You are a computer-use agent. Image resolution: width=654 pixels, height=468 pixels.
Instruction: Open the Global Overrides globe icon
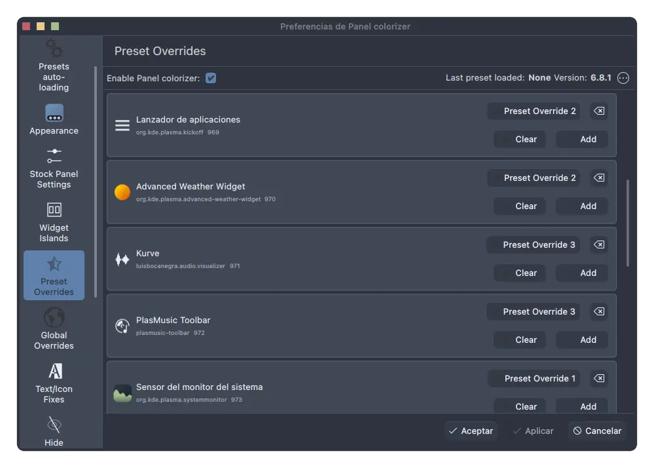click(x=54, y=318)
